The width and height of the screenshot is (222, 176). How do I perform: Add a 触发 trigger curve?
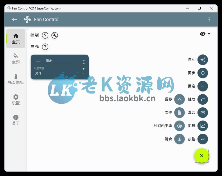(x=203, y=99)
